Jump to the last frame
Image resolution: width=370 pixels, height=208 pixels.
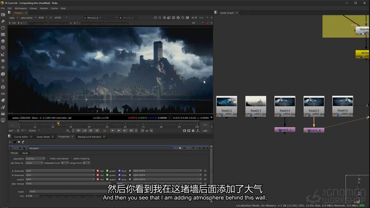coord(131,131)
